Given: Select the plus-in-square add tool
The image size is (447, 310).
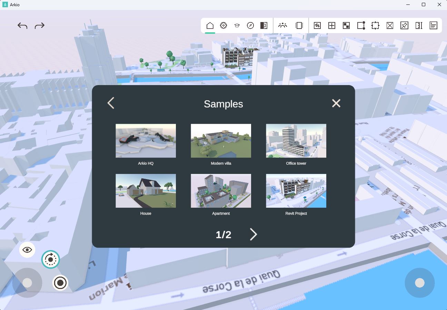Looking at the screenshot, I should tap(332, 25).
